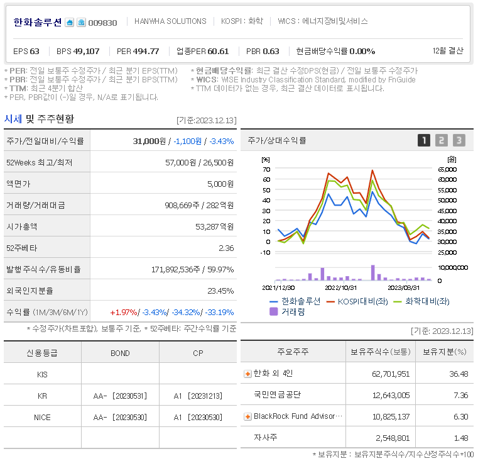Image resolution: width=478 pixels, height=461 pixels.
Task: Select the 자사주 shareholder row
Action: [x=357, y=438]
